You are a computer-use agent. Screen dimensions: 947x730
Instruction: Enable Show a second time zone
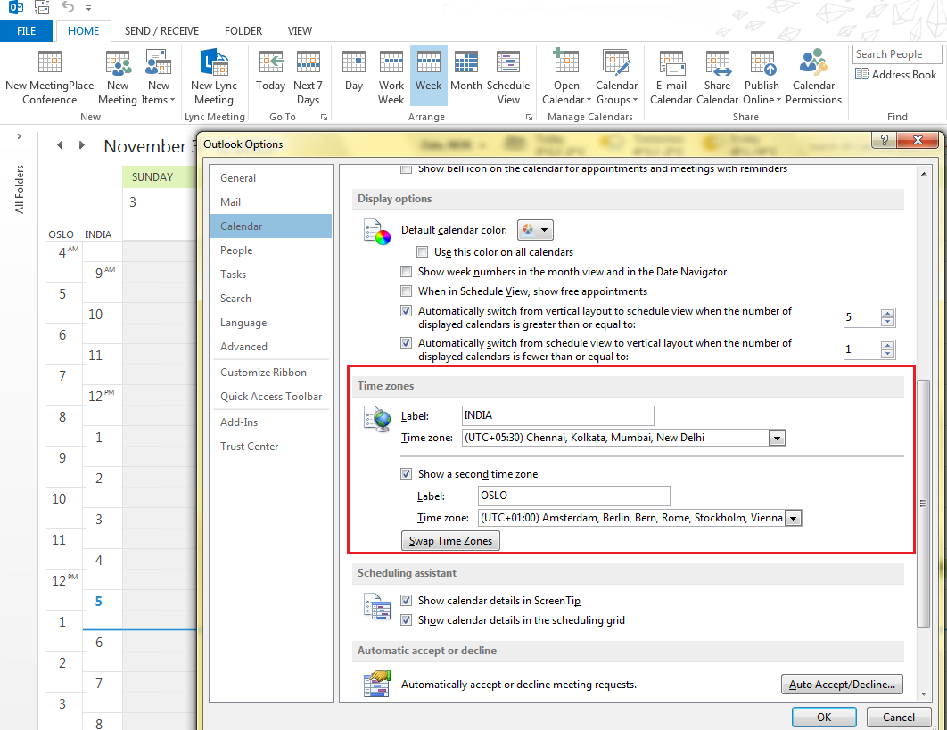click(407, 473)
